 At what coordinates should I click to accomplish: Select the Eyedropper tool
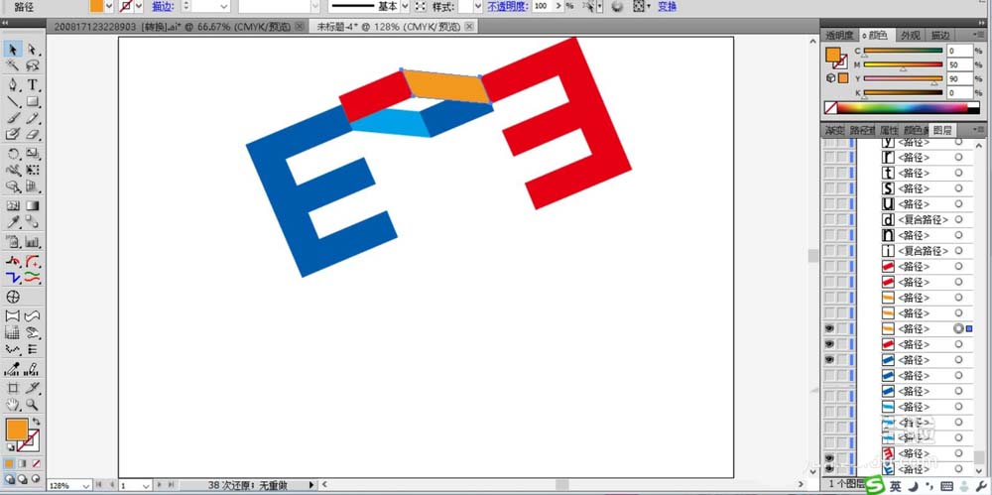[13, 222]
